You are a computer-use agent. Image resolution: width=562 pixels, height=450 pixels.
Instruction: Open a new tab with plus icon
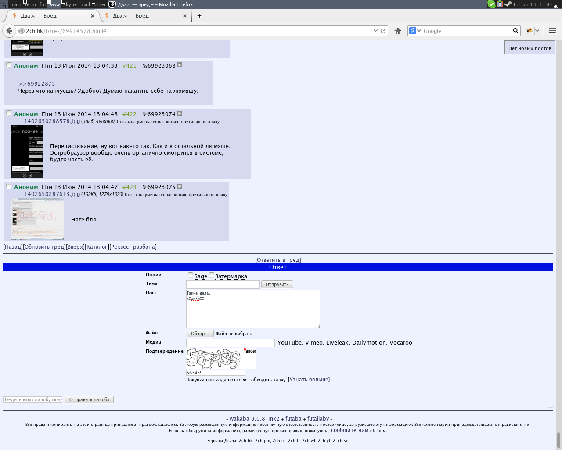pyautogui.click(x=199, y=16)
